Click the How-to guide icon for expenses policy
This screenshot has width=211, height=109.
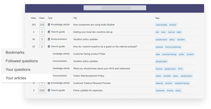pyautogui.click(x=49, y=90)
